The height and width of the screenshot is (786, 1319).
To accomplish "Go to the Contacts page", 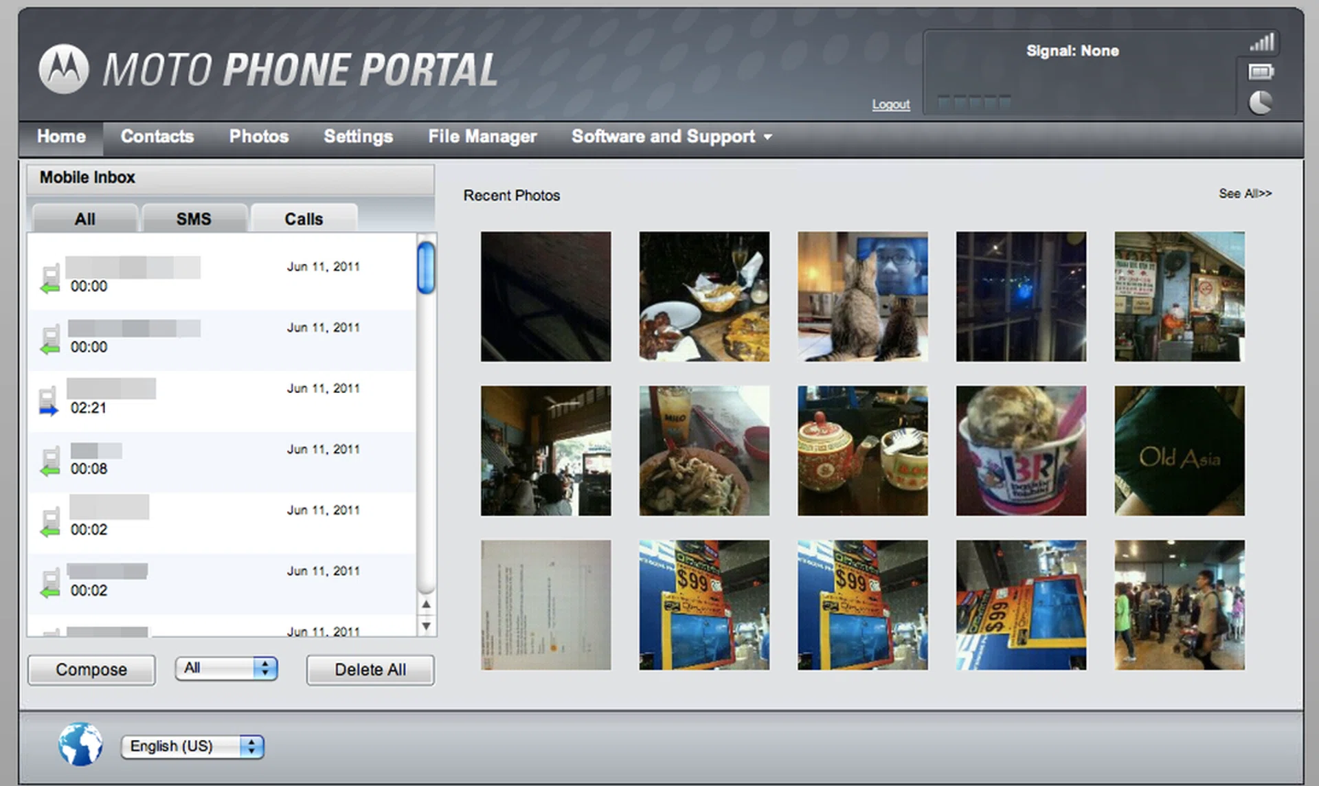I will [157, 137].
